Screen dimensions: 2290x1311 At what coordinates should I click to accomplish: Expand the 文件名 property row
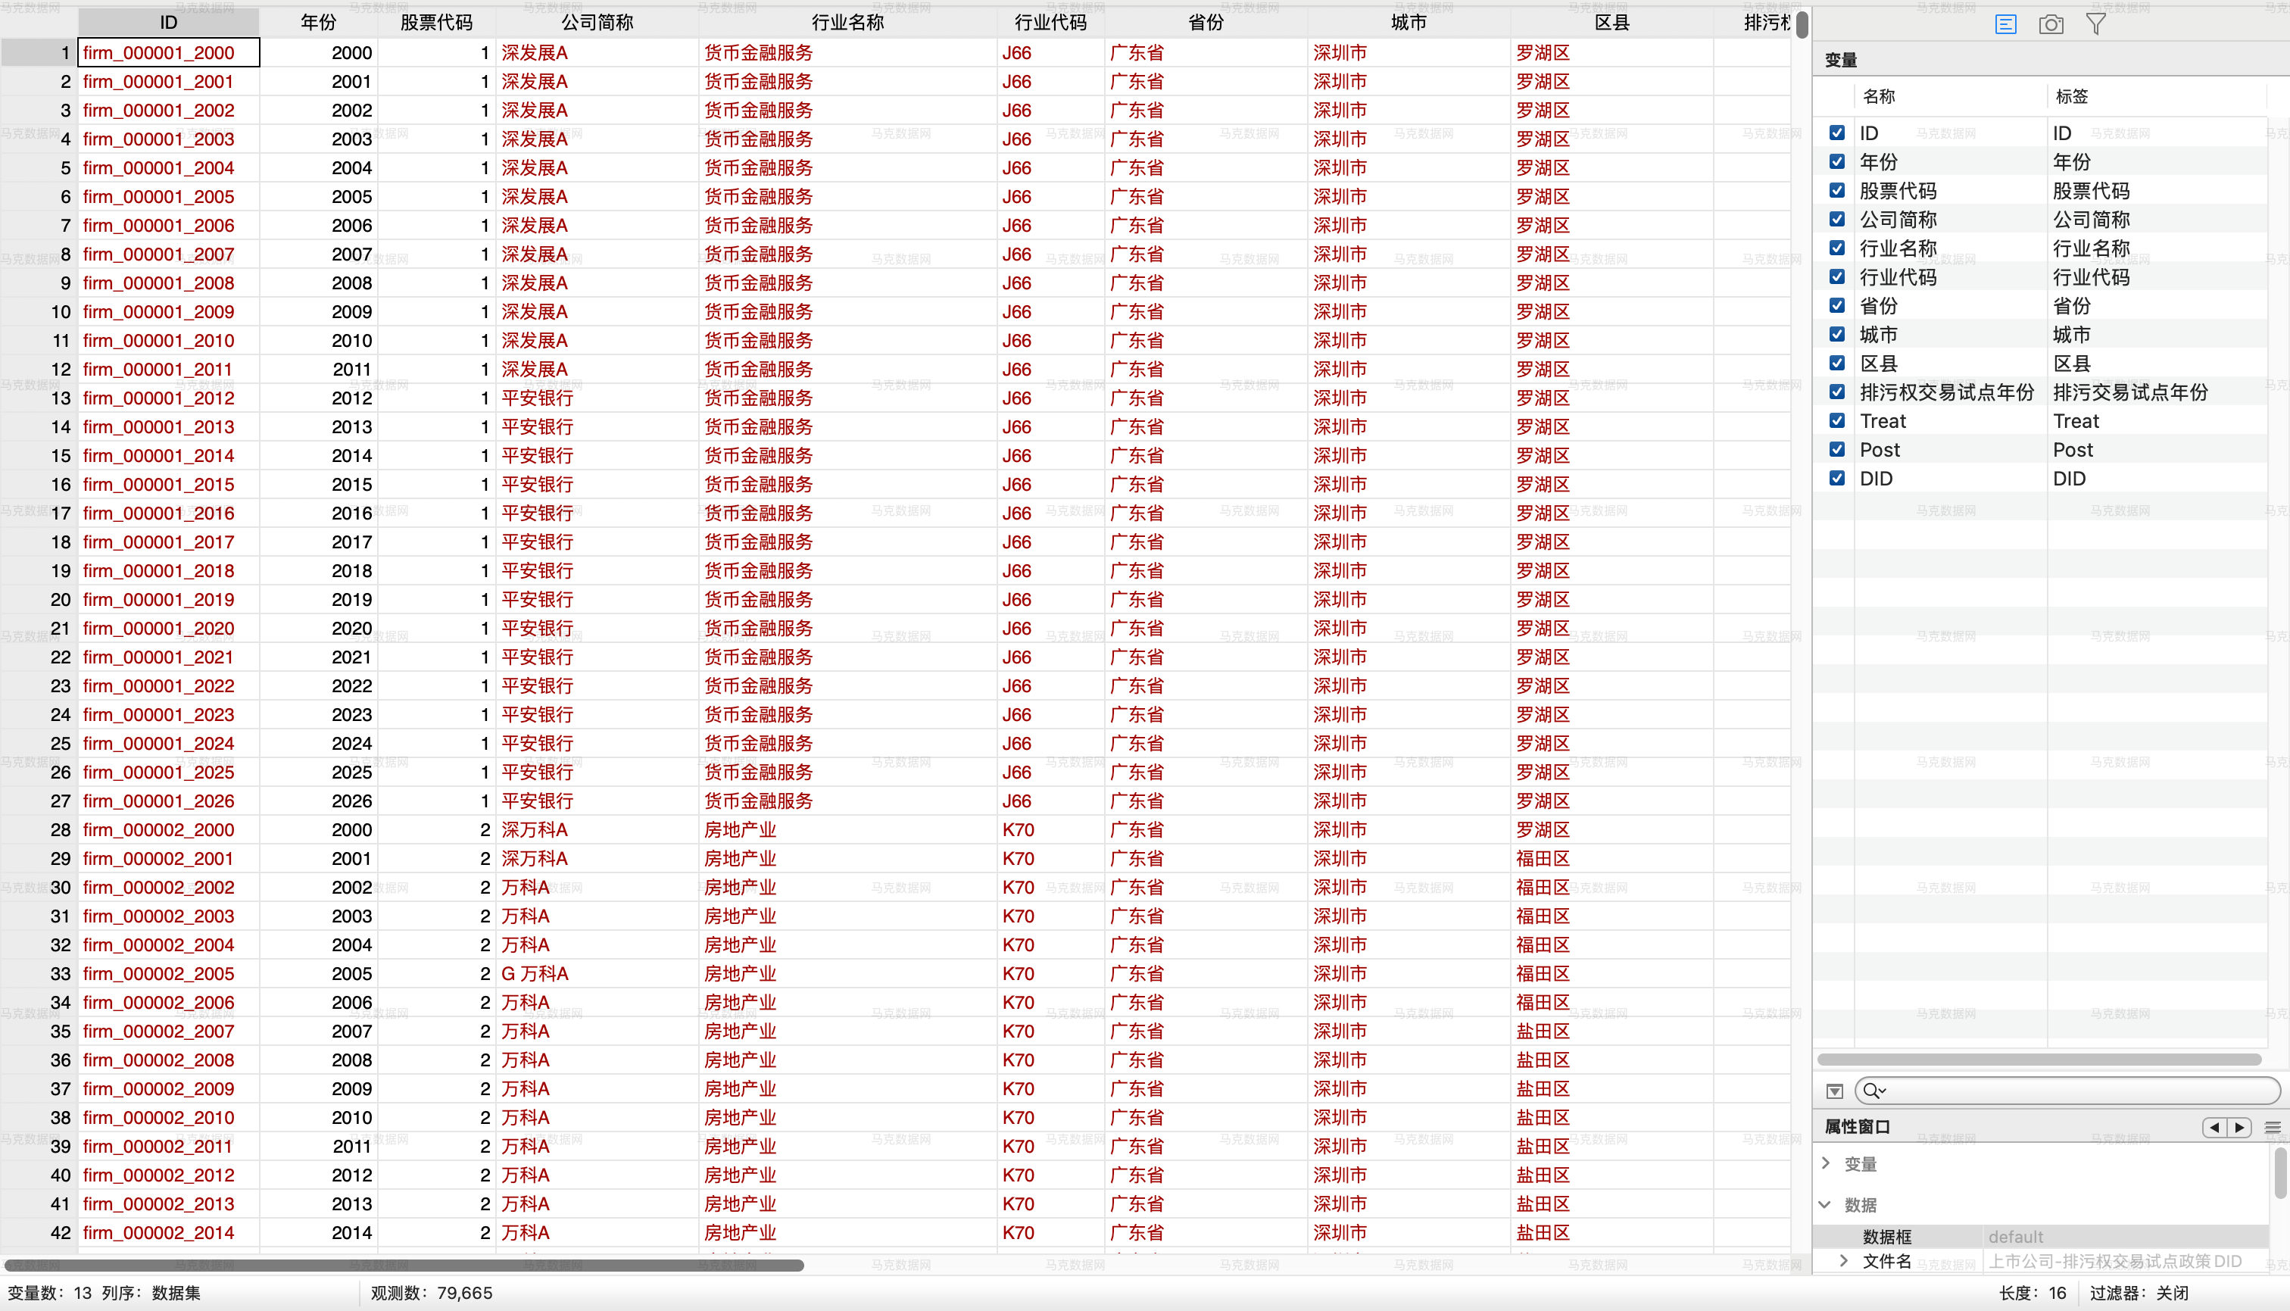coord(1843,1260)
